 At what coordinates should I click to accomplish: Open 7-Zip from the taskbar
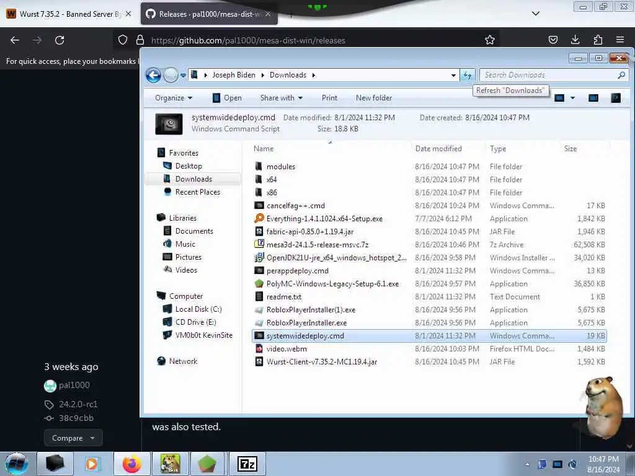point(247,464)
